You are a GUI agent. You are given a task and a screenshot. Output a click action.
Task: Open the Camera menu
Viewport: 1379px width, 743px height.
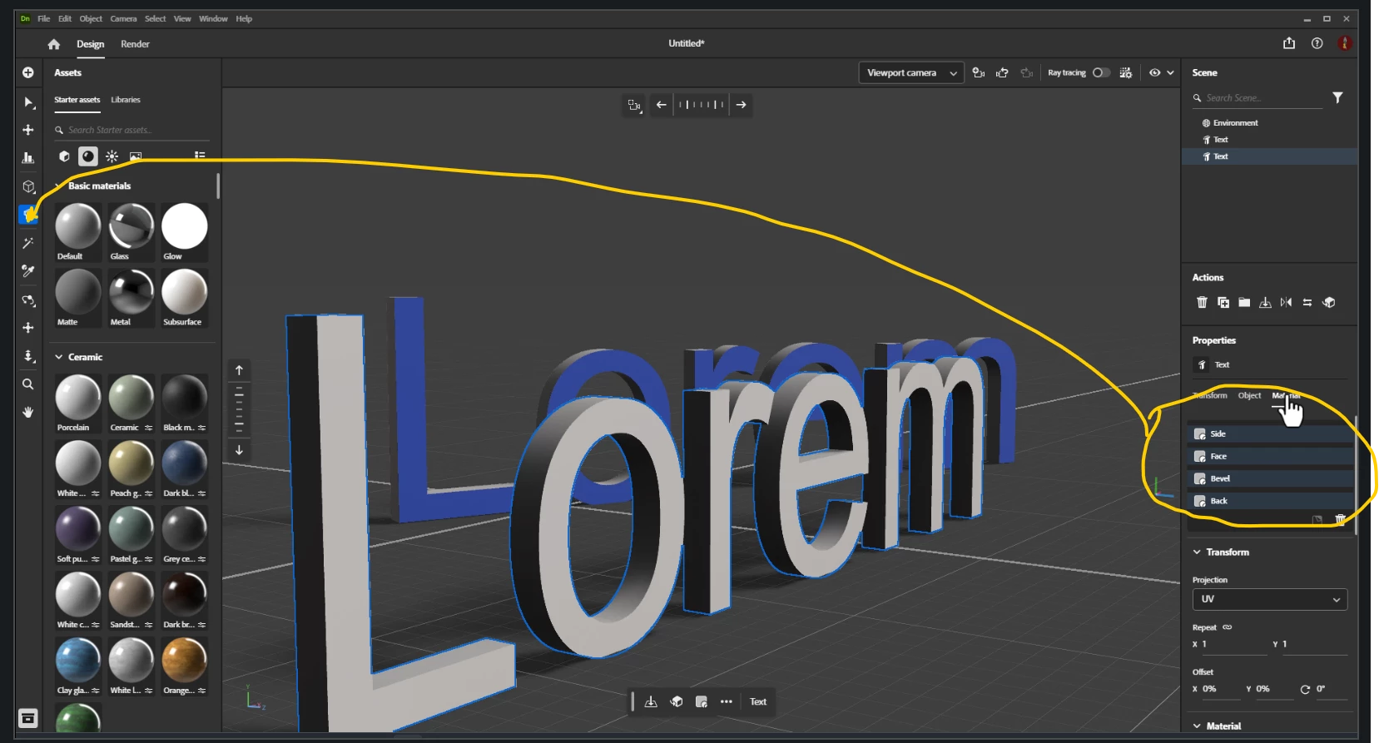pos(123,18)
